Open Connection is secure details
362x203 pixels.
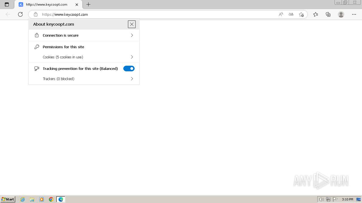pos(84,35)
